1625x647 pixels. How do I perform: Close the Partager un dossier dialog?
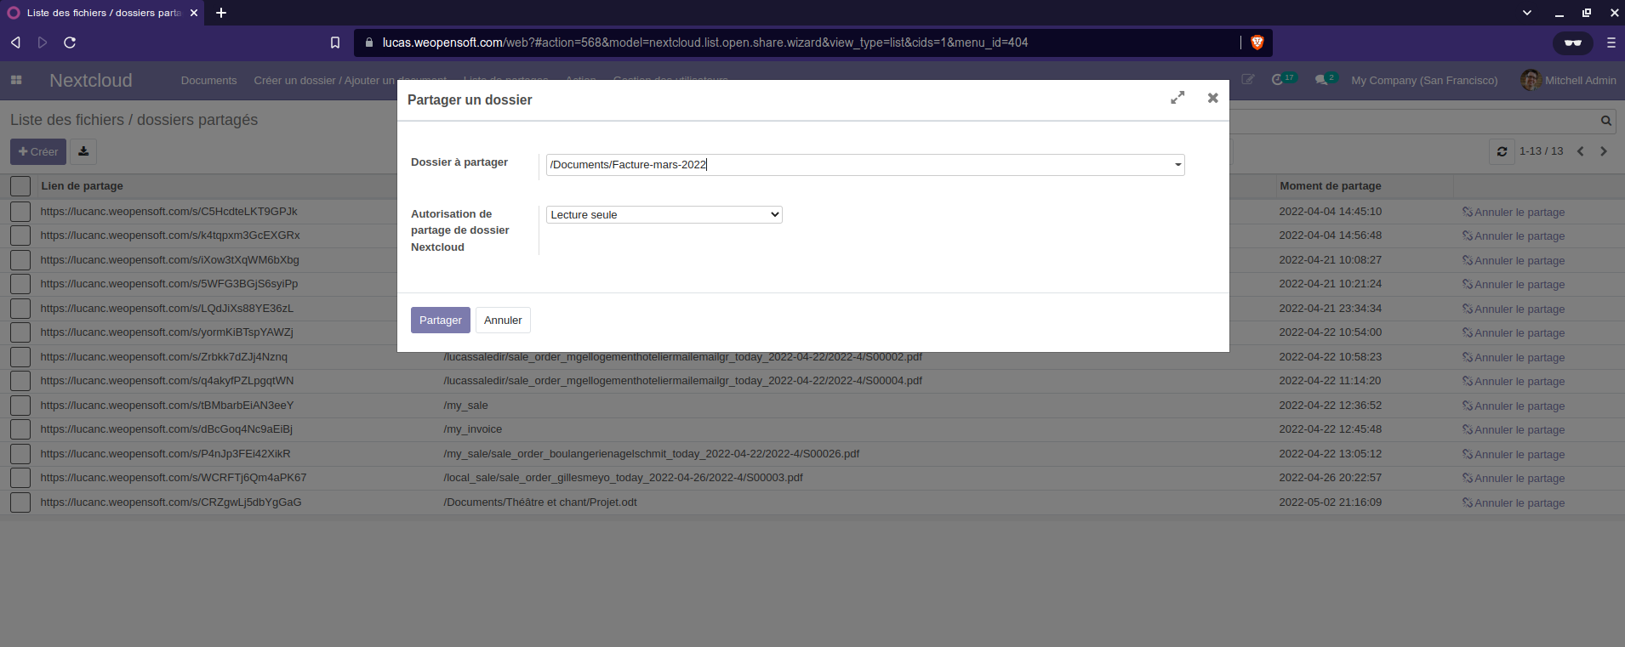point(1212,98)
